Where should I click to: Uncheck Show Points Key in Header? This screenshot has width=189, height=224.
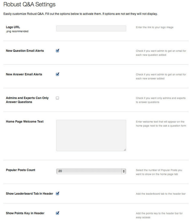pyautogui.click(x=58, y=213)
